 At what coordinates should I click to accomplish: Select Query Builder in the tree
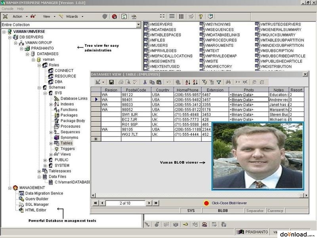click(x=37, y=199)
